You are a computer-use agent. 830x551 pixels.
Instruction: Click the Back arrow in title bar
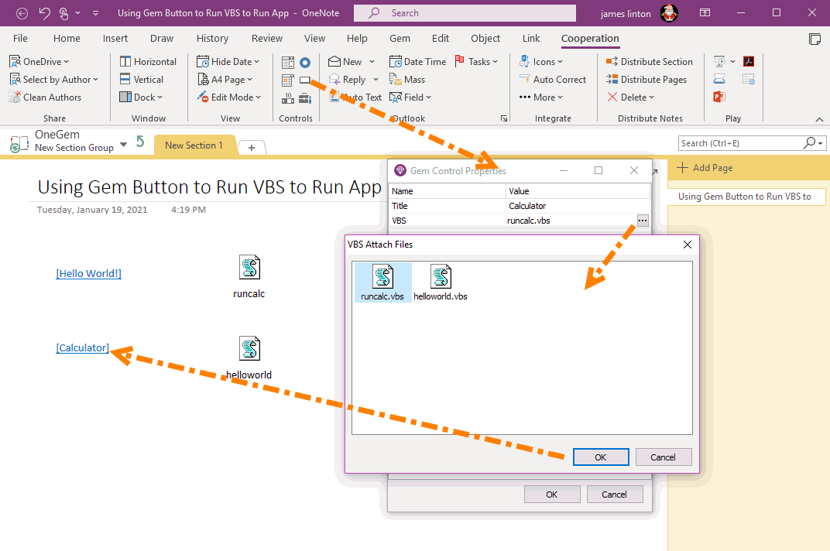coord(22,13)
